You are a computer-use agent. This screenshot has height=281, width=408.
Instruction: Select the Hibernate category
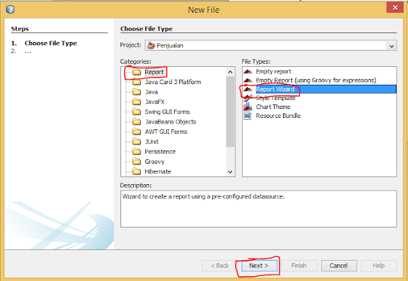point(157,171)
